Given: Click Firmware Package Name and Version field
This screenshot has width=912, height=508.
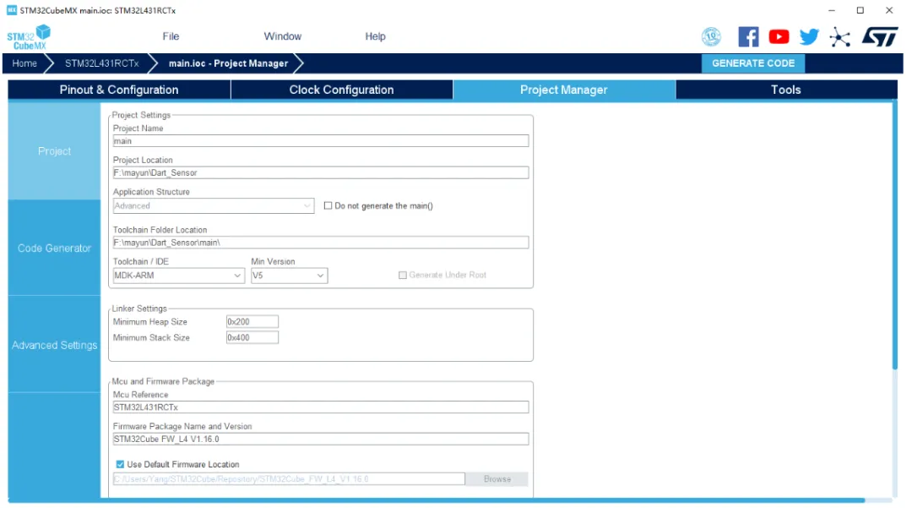Looking at the screenshot, I should click(321, 440).
